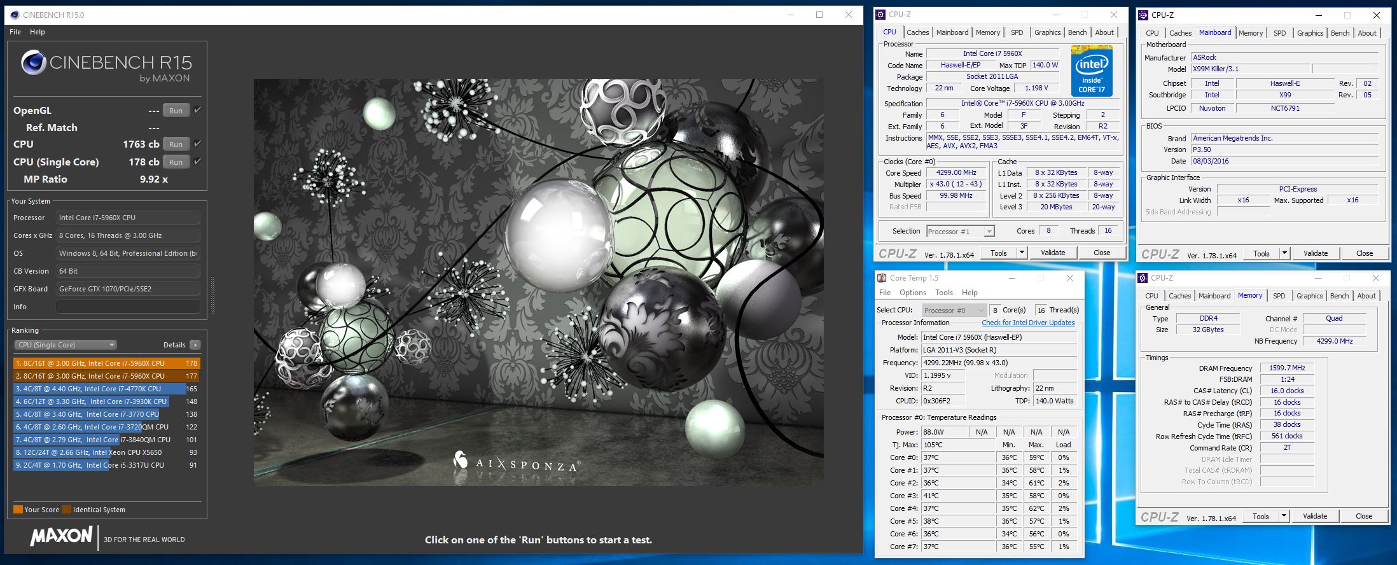Open the Tools menu in Core Temp
The height and width of the screenshot is (565, 1397).
coord(944,293)
